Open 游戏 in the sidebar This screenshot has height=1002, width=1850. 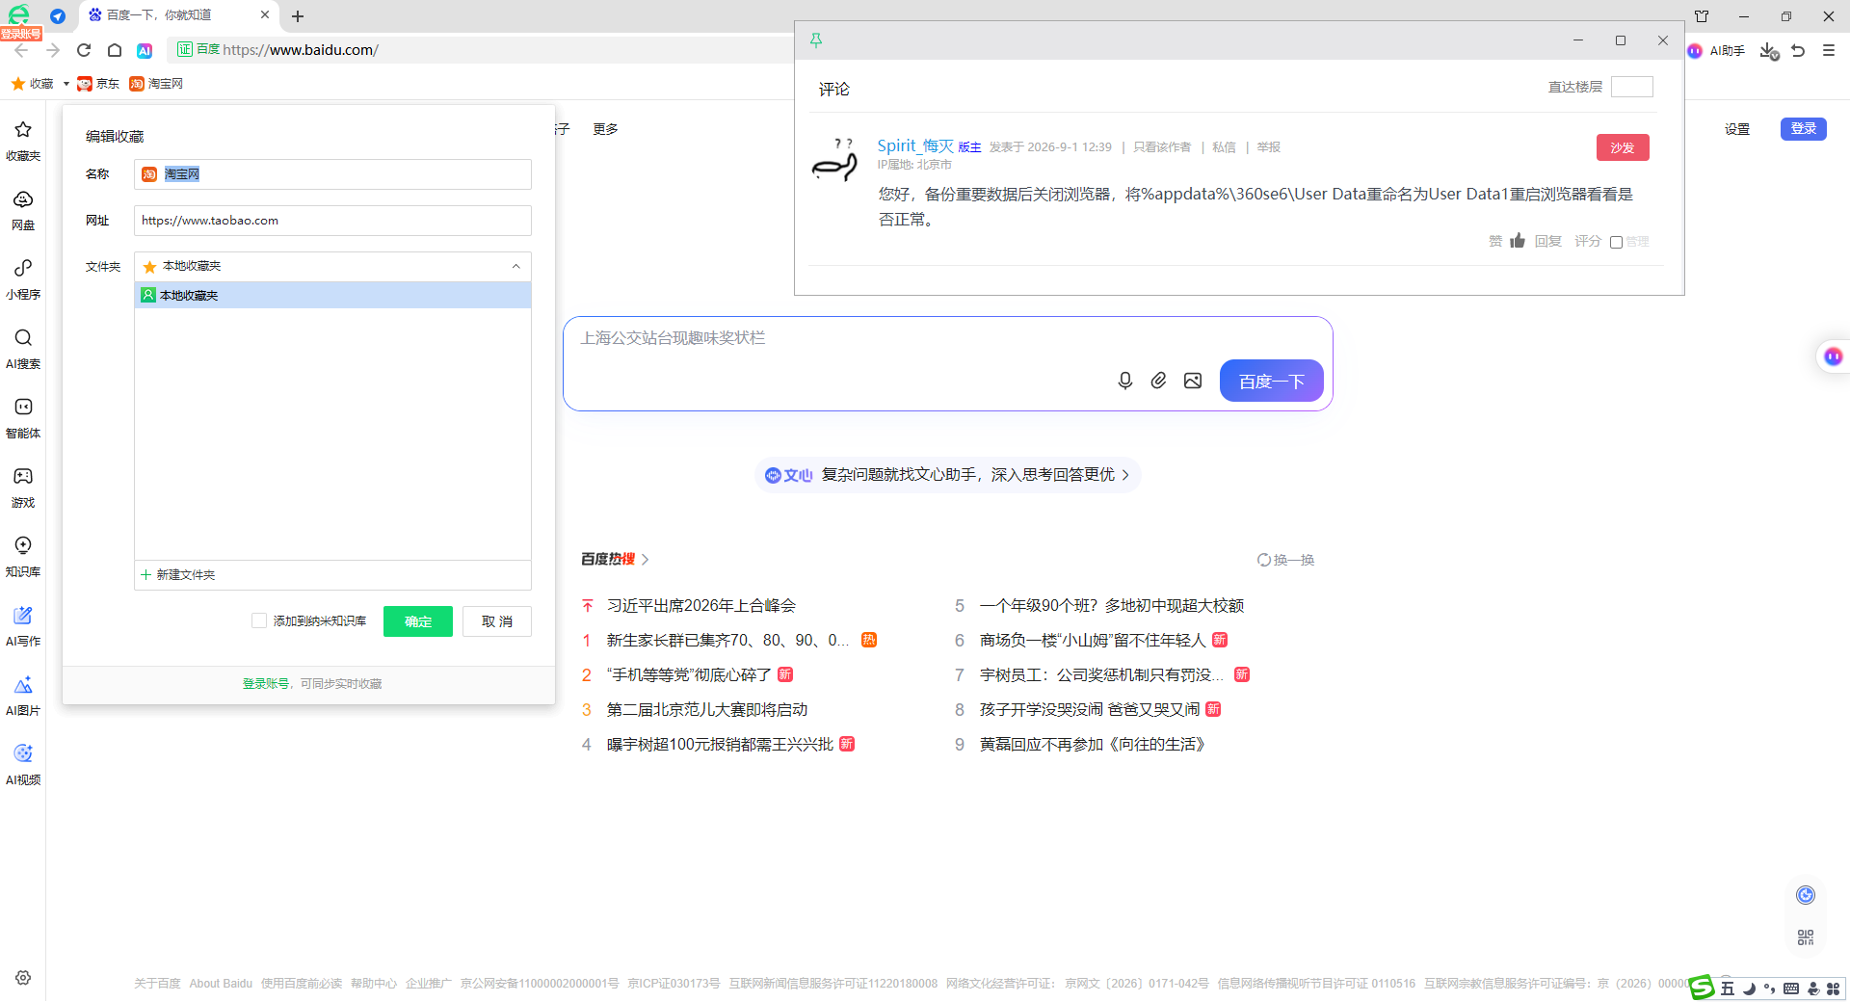pos(23,487)
